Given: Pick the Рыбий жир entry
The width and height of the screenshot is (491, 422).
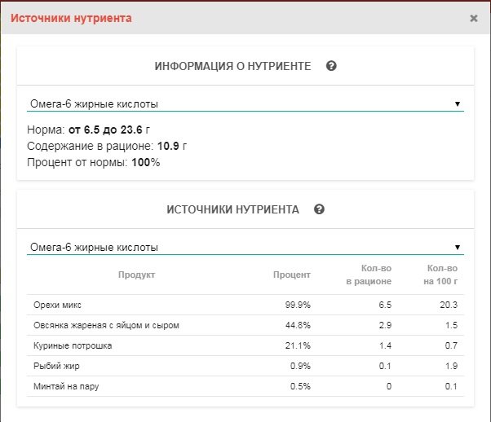Looking at the screenshot, I should (56, 366).
